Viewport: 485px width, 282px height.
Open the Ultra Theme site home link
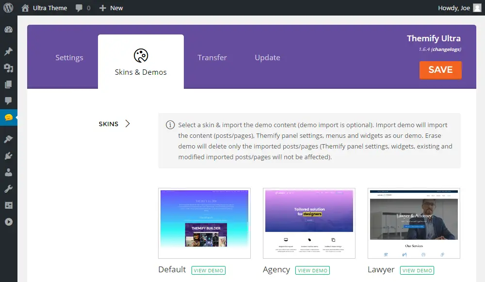coord(44,8)
